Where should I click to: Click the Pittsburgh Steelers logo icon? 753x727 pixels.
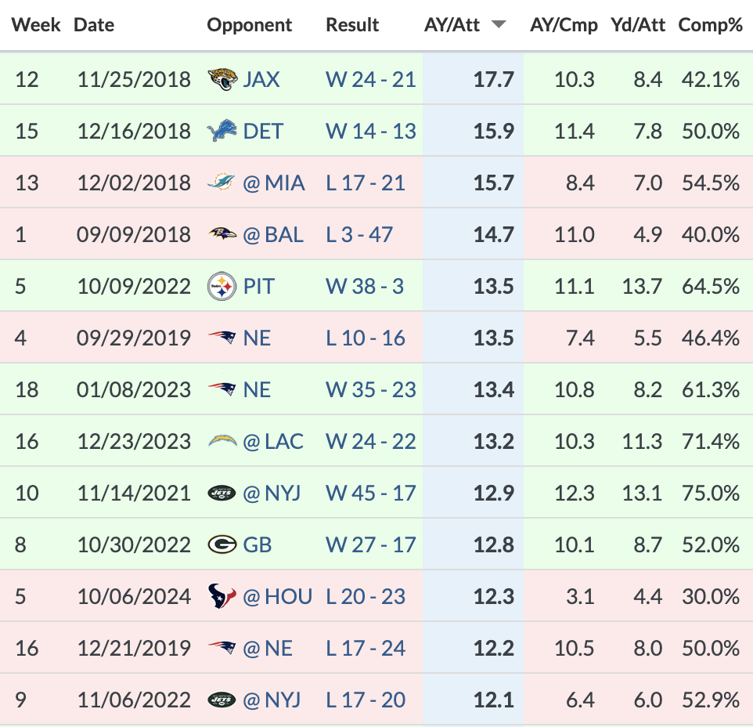222,287
